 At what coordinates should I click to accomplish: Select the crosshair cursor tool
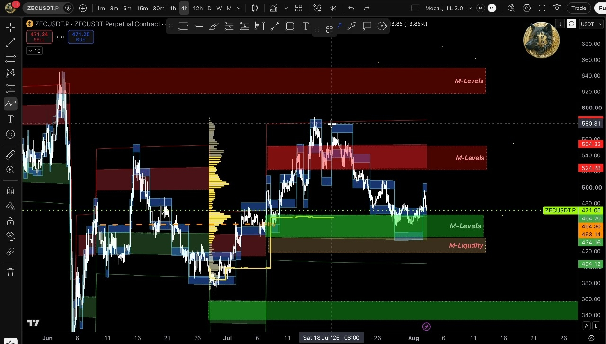point(10,28)
